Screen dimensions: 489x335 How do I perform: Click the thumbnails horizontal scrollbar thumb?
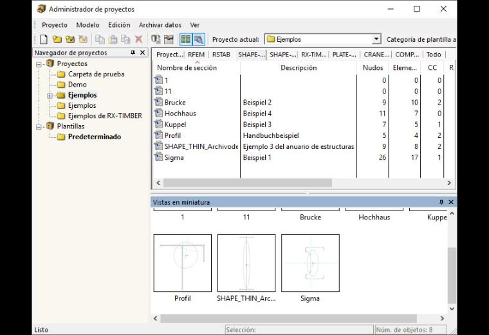click(288, 318)
